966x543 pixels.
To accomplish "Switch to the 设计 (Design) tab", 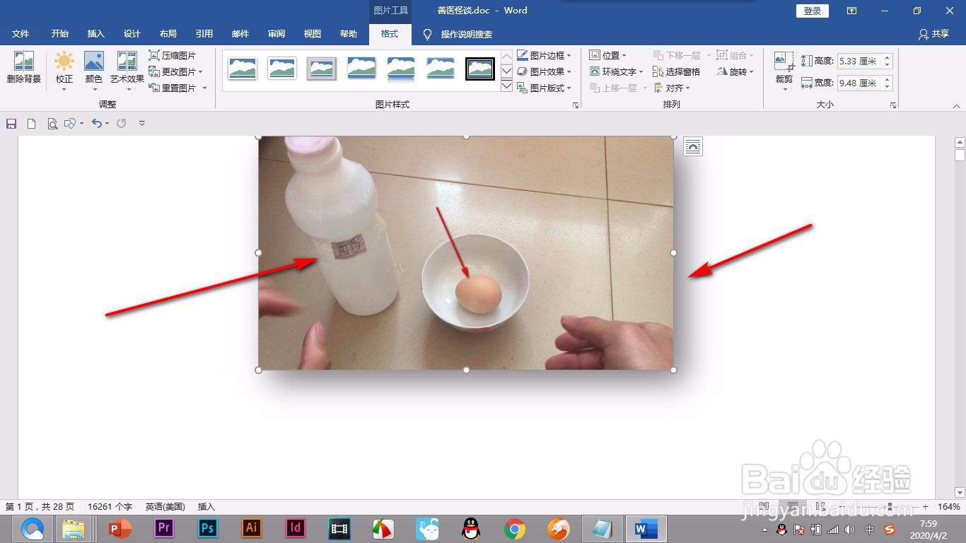I will click(x=132, y=34).
